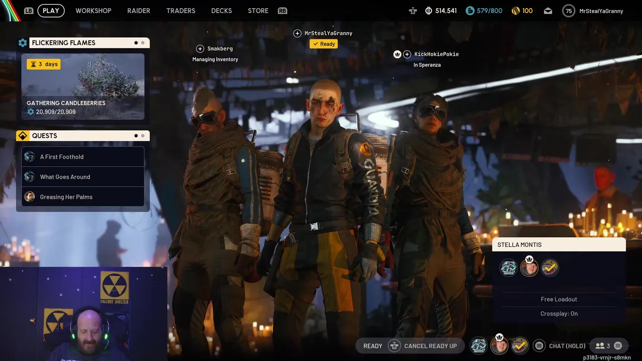
Task: Click first squad avatar in Stella Montis panel
Action: tap(509, 268)
